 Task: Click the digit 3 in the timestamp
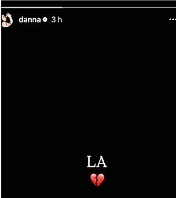point(54,20)
